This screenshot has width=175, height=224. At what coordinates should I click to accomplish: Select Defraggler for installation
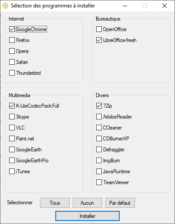[x=99, y=150]
